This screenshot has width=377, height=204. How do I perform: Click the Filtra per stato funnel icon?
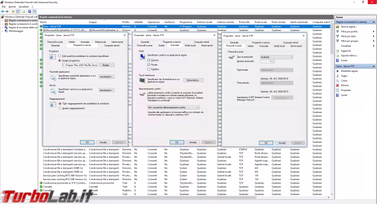click(338, 36)
